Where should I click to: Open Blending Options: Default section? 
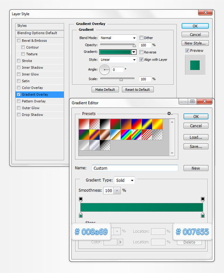click(37, 33)
